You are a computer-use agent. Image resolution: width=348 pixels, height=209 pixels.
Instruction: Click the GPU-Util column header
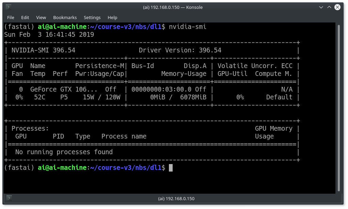coord(232,74)
